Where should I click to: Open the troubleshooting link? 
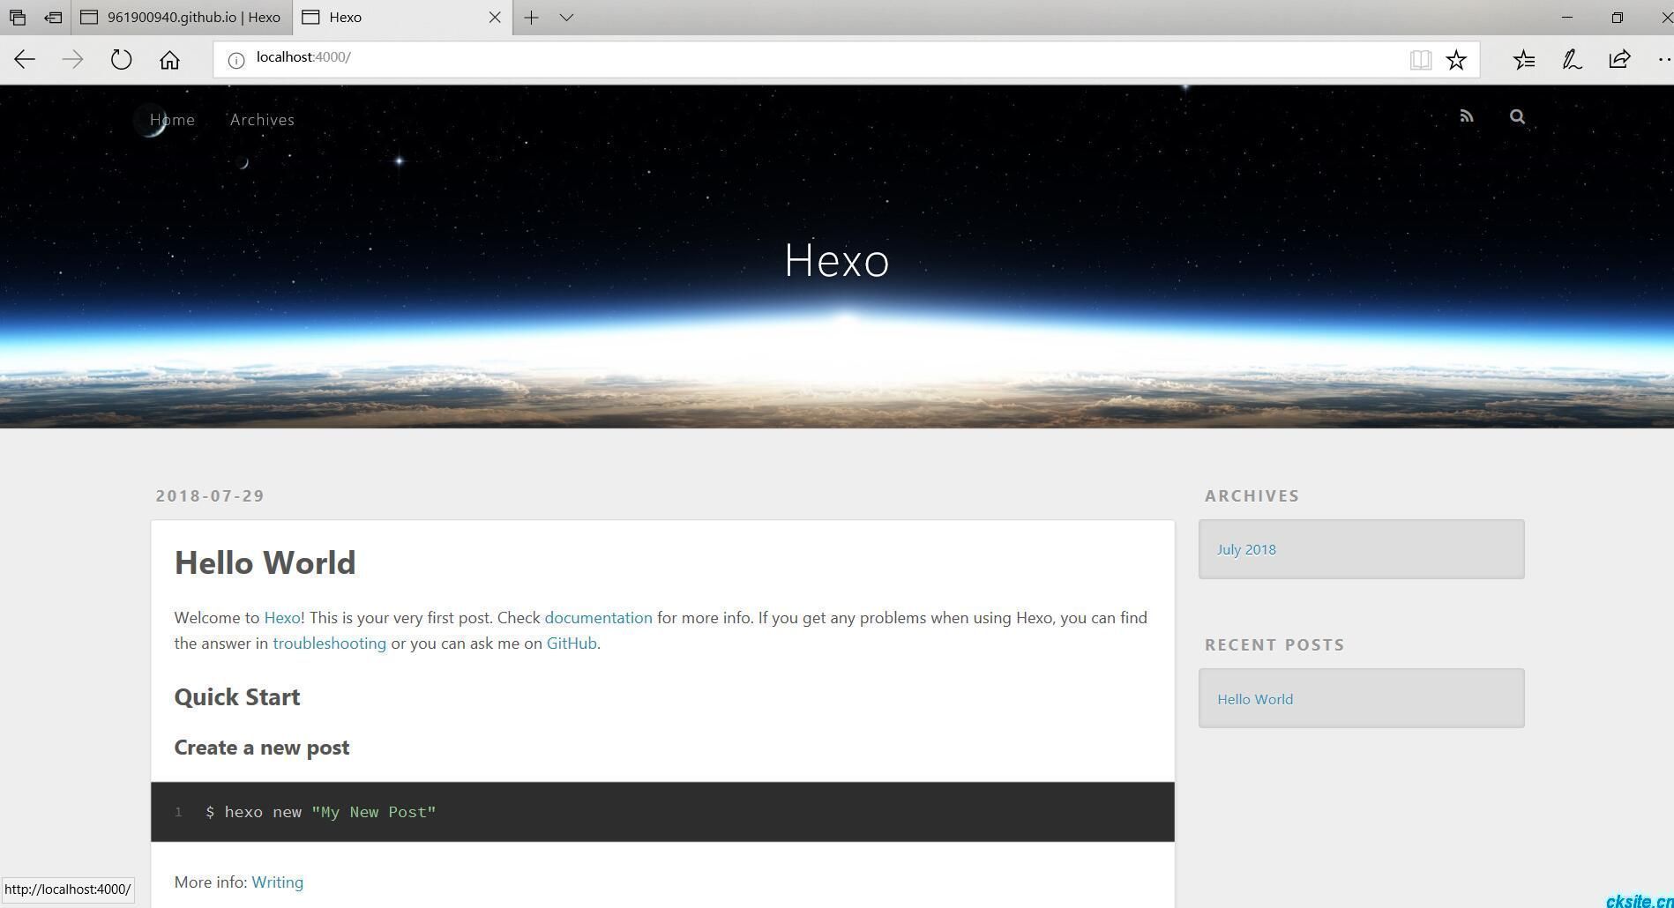pyautogui.click(x=329, y=643)
